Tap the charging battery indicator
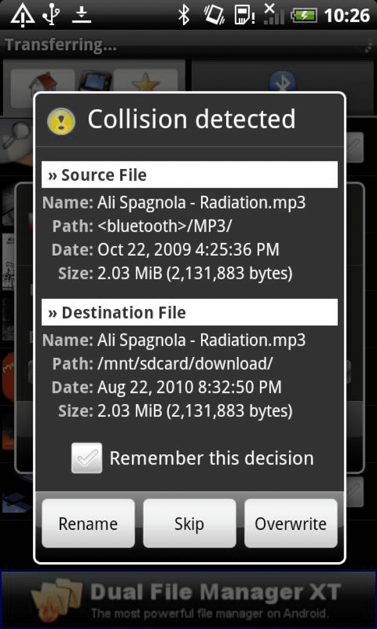The height and width of the screenshot is (629, 377). [305, 16]
